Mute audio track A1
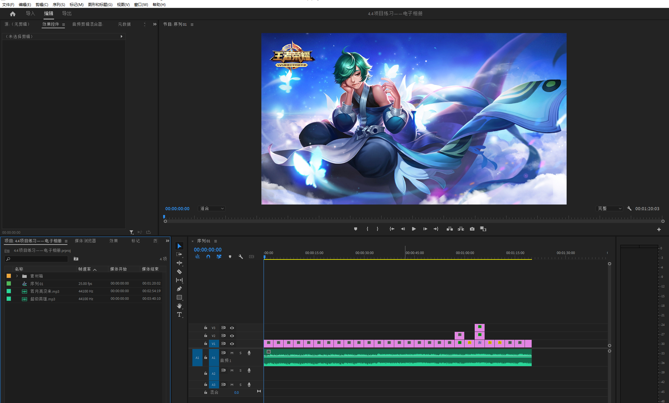Viewport: 669px width, 403px height. pyautogui.click(x=232, y=353)
